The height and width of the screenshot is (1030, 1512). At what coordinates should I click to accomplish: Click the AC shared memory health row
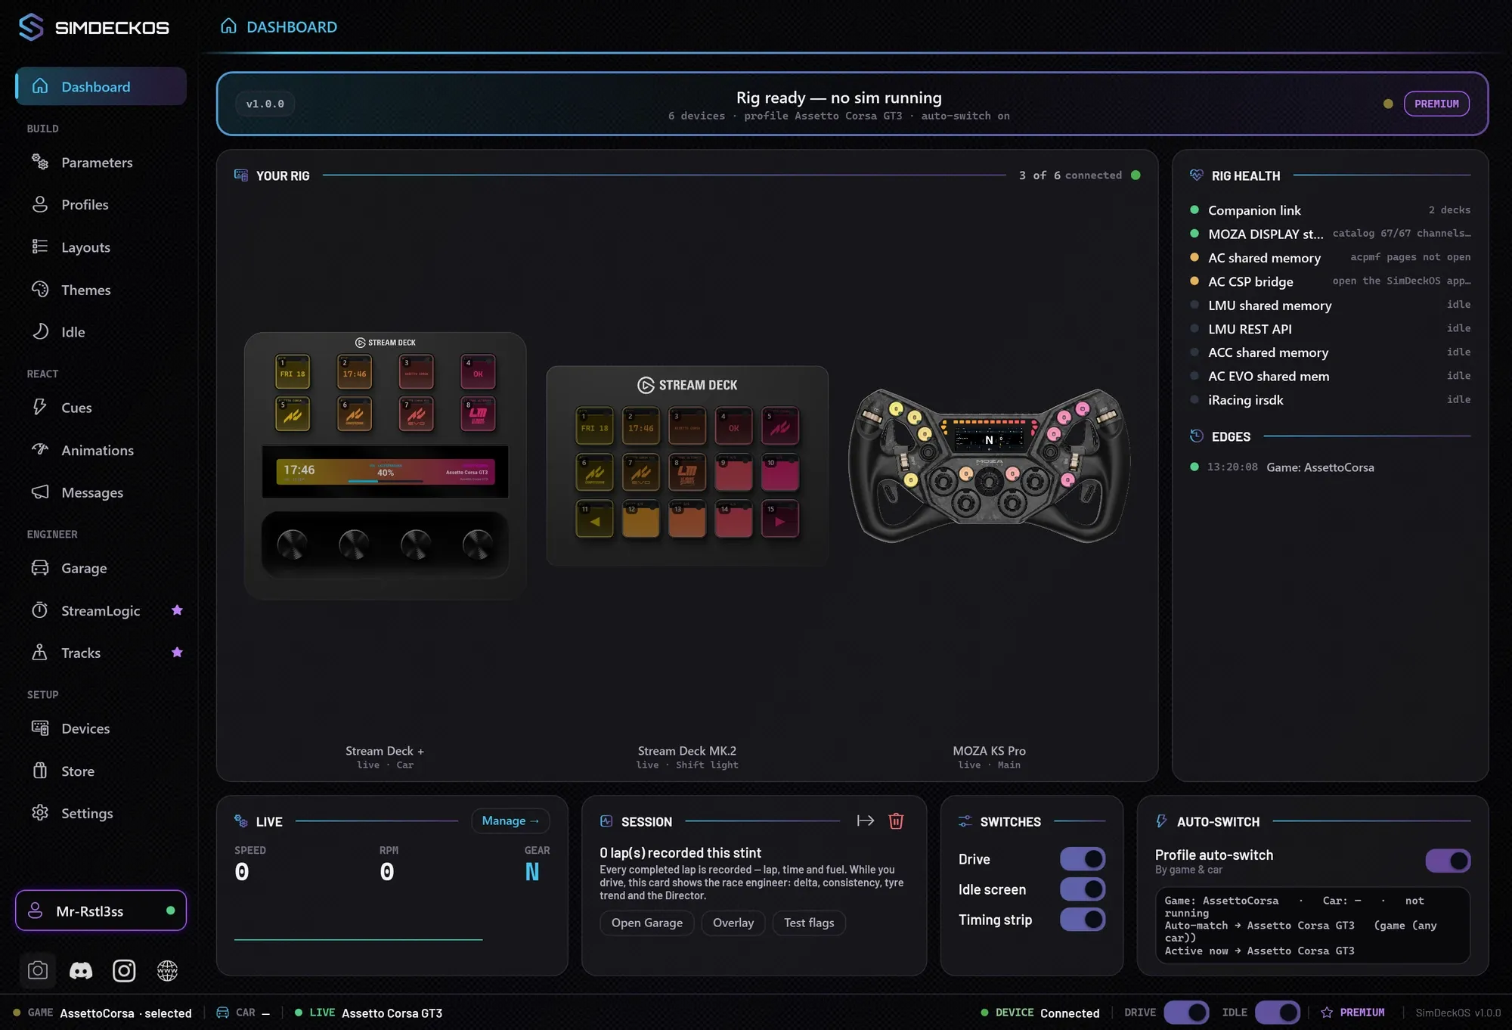1330,258
